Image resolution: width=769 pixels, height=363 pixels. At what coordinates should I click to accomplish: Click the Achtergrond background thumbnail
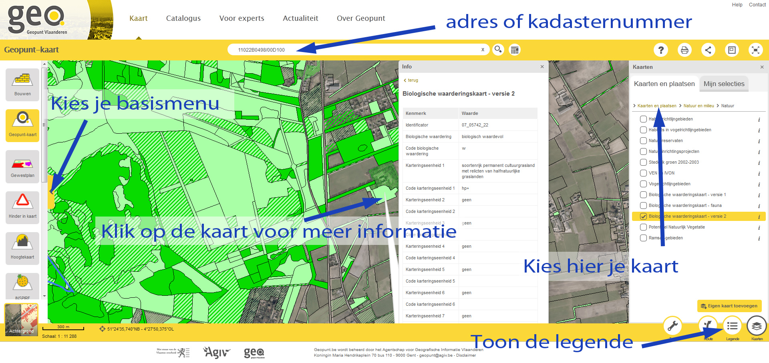tap(22, 319)
